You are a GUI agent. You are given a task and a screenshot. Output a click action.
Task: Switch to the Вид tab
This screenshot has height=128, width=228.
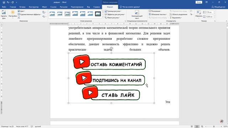(88, 7)
